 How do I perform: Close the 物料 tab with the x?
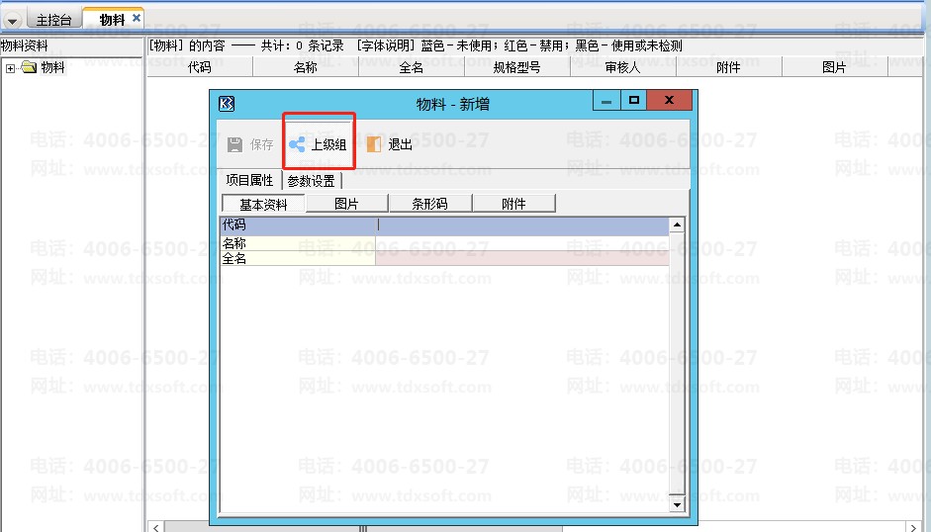pos(137,18)
